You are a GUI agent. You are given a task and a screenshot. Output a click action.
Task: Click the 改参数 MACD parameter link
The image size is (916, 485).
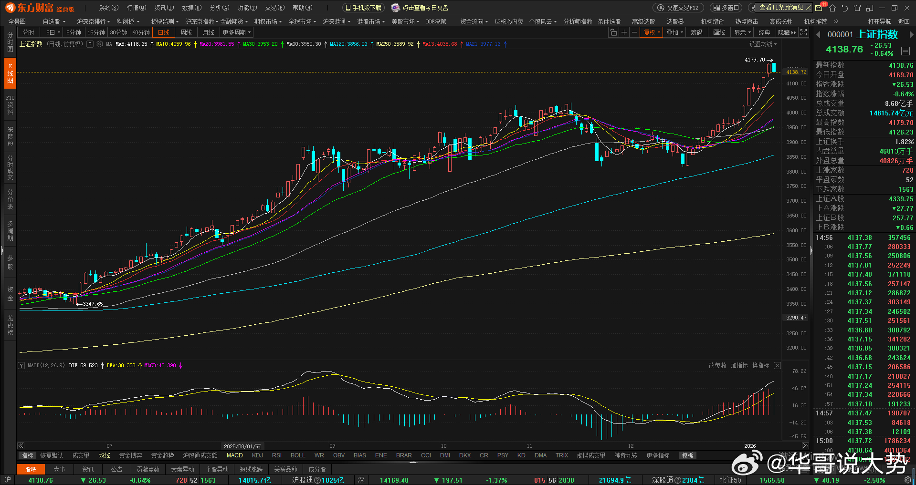[717, 366]
